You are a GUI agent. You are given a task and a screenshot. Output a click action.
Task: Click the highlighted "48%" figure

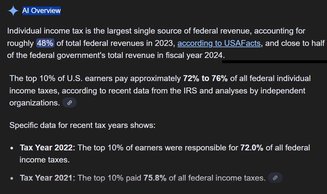coord(45,43)
